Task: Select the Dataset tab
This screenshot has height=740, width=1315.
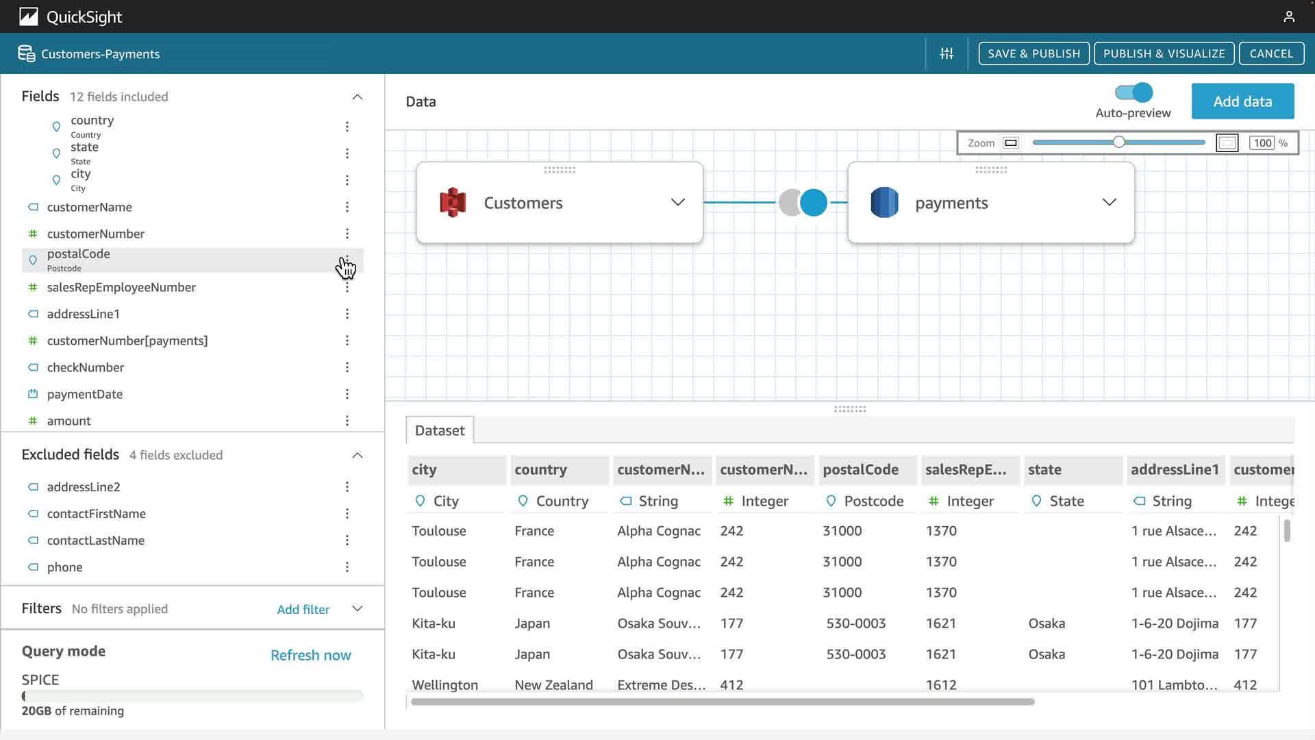Action: [x=440, y=430]
